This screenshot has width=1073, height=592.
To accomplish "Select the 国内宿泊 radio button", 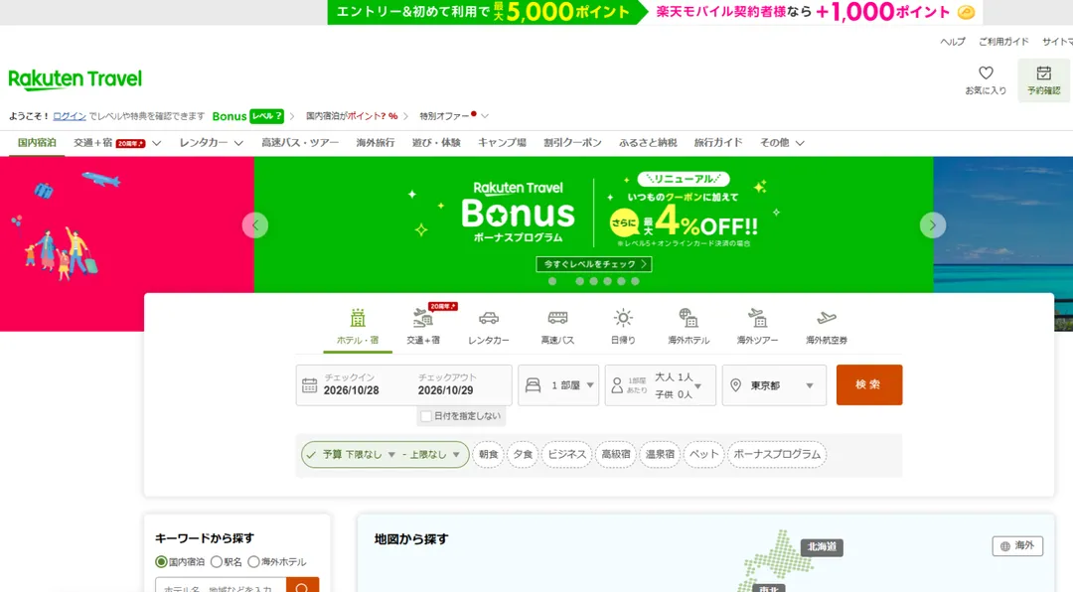I will coord(162,562).
